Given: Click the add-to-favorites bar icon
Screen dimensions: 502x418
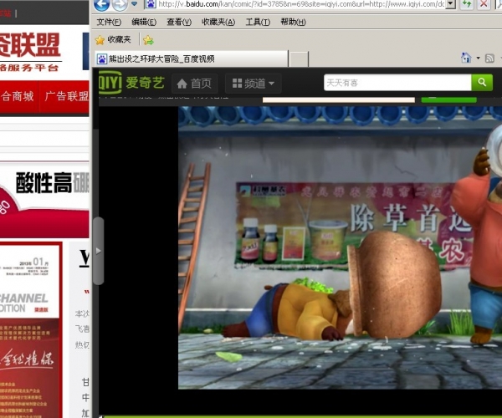Looking at the screenshot, I should 148,39.
